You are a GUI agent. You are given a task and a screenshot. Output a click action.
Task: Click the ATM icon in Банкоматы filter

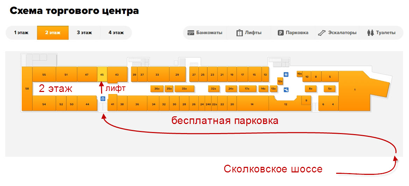(191, 33)
